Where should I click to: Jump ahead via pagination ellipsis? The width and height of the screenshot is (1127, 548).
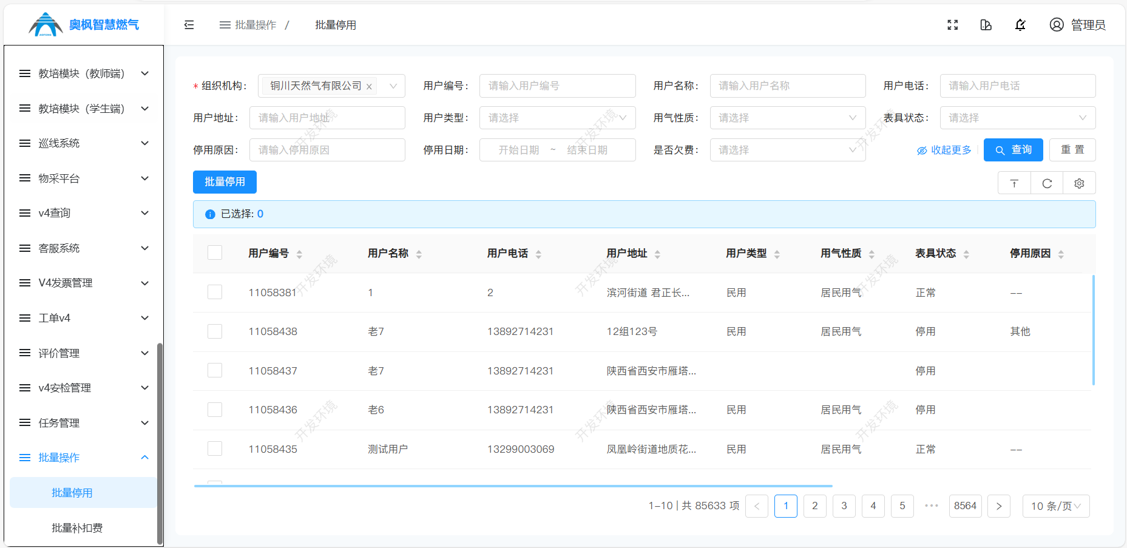(x=932, y=506)
